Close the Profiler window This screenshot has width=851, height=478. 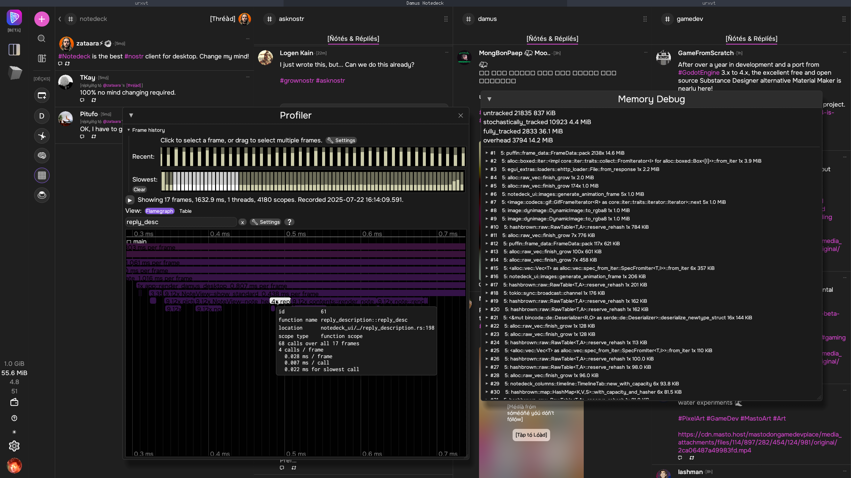pyautogui.click(x=461, y=116)
